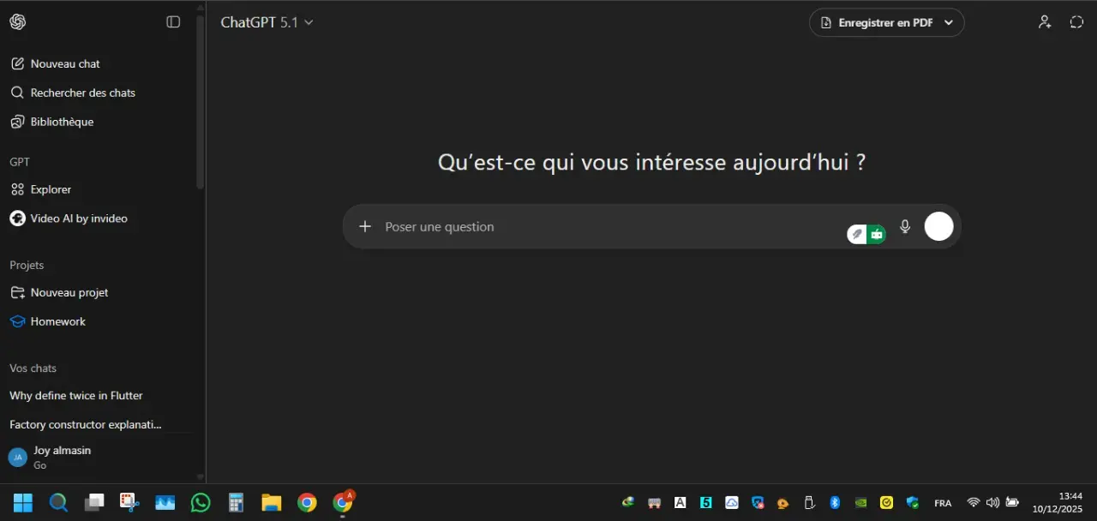Open the blue wave app in taskbar
The width and height of the screenshot is (1097, 521).
(165, 502)
